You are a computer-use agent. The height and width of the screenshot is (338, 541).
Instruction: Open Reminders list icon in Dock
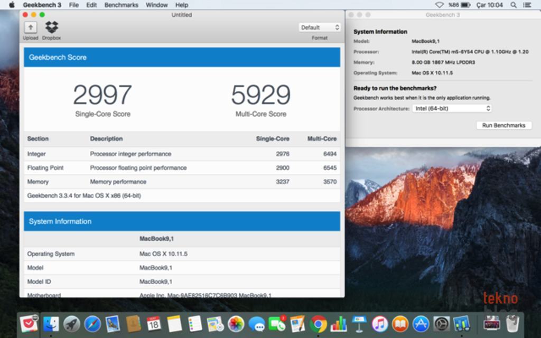[x=195, y=324]
